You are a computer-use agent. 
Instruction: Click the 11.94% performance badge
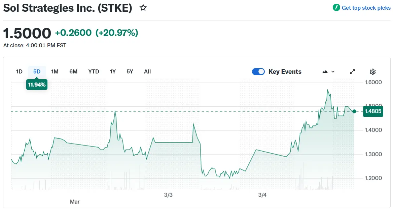coord(37,85)
